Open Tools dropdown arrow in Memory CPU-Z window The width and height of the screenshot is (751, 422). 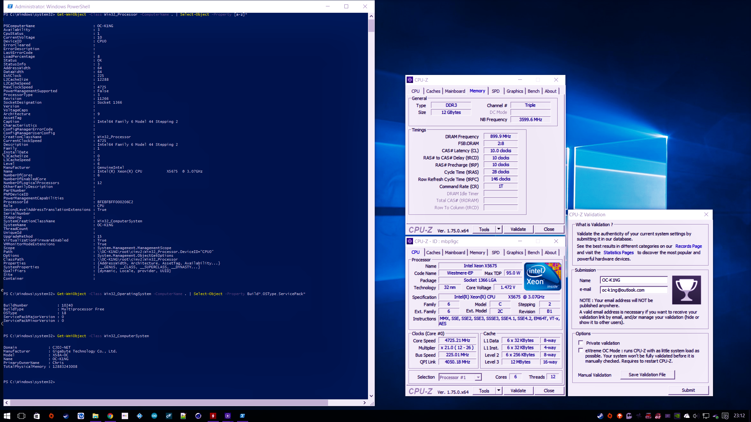499,229
